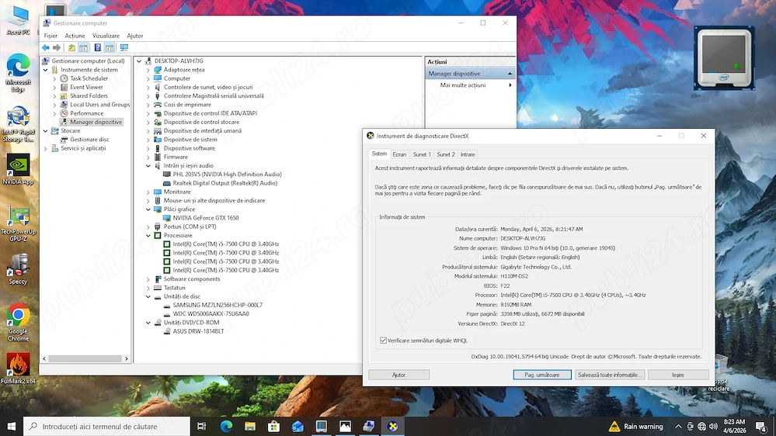Click the Intel CPU gadget on desktop
776x436 pixels.
[x=724, y=58]
